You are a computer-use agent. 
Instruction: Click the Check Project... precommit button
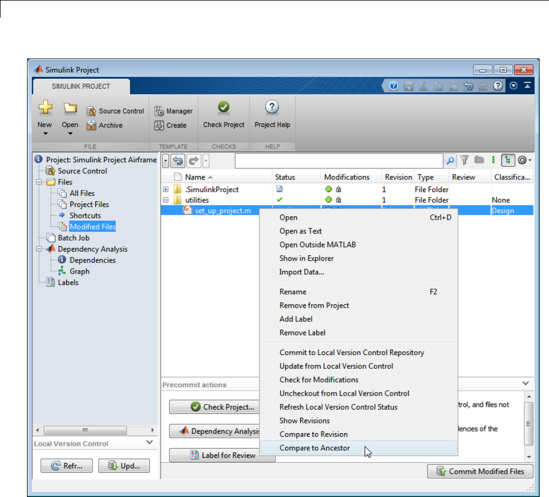(215, 407)
